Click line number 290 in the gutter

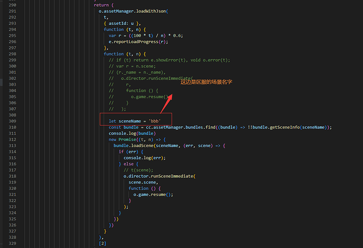pos(12,5)
